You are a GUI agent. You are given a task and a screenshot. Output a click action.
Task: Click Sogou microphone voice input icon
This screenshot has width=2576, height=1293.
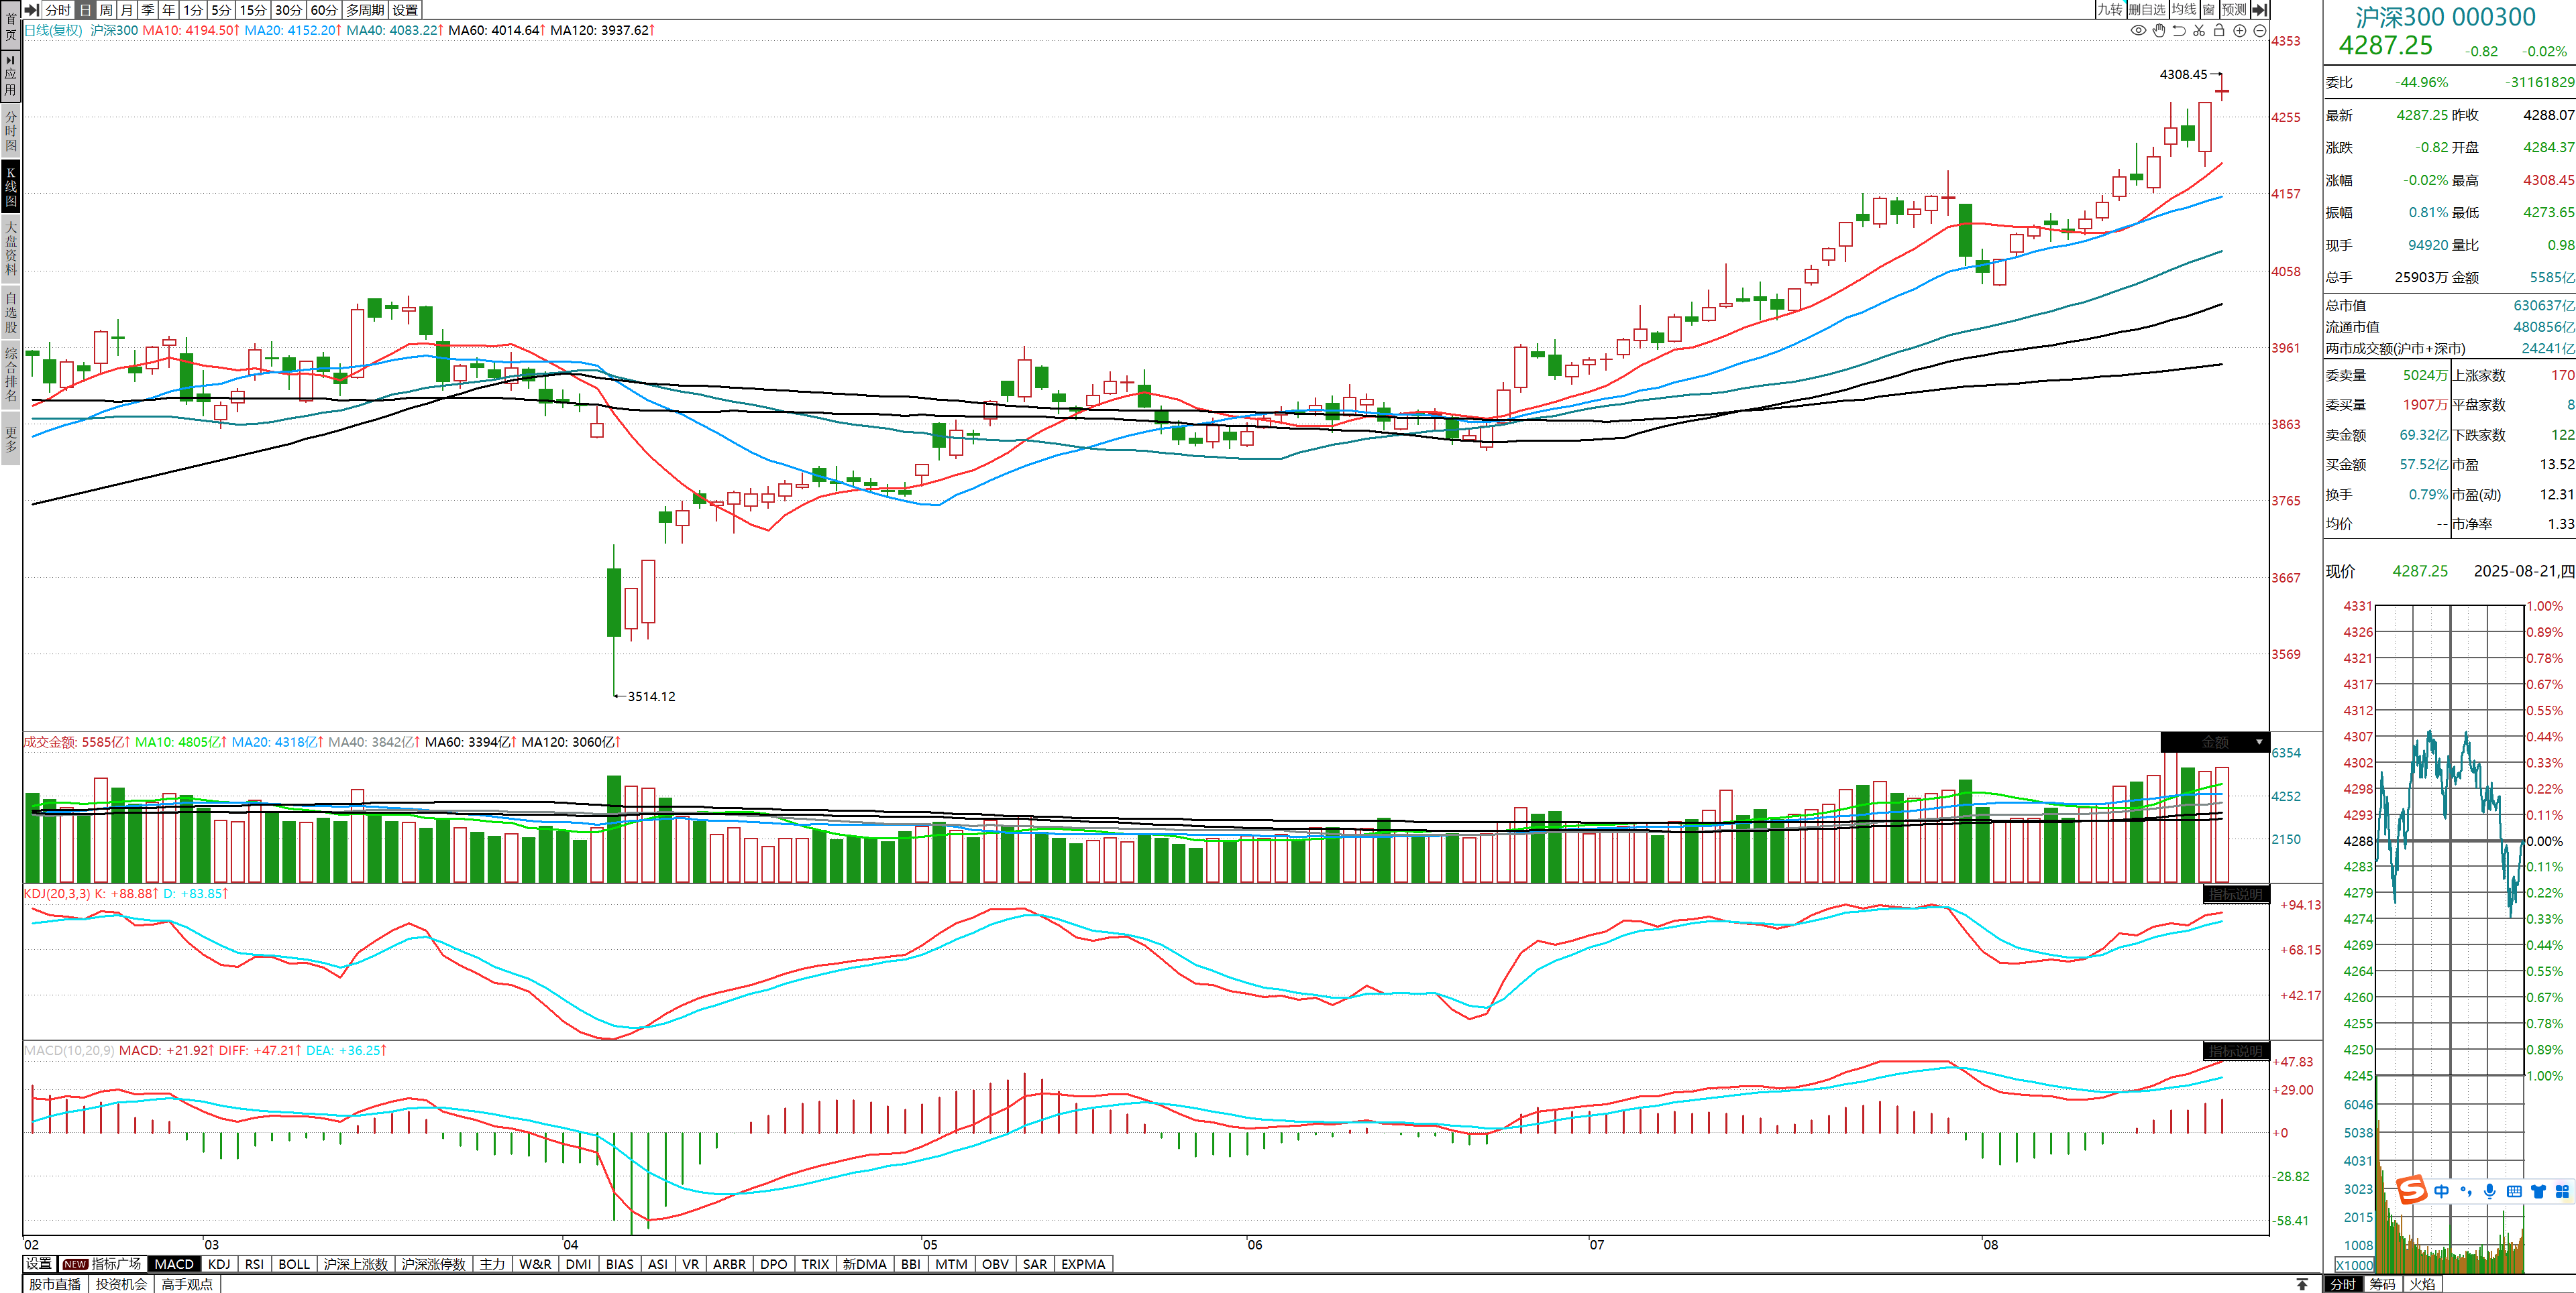(x=2489, y=1191)
